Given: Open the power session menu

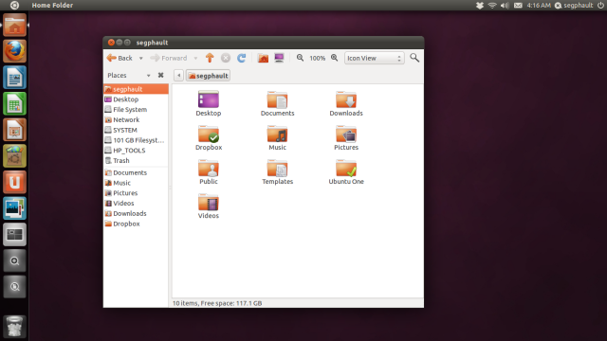Looking at the screenshot, I should pyautogui.click(x=600, y=6).
